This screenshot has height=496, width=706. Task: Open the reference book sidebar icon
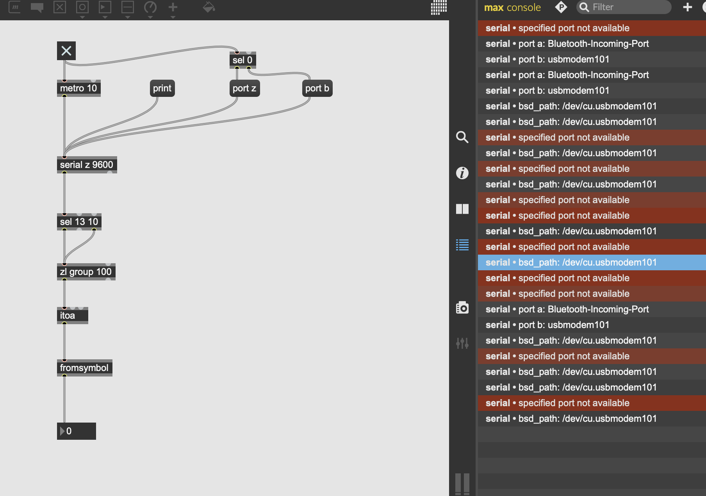[462, 209]
